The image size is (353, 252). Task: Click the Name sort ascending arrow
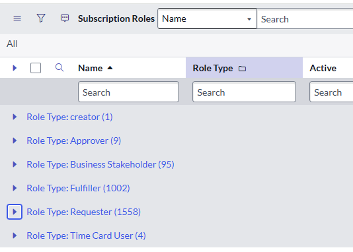(110, 68)
